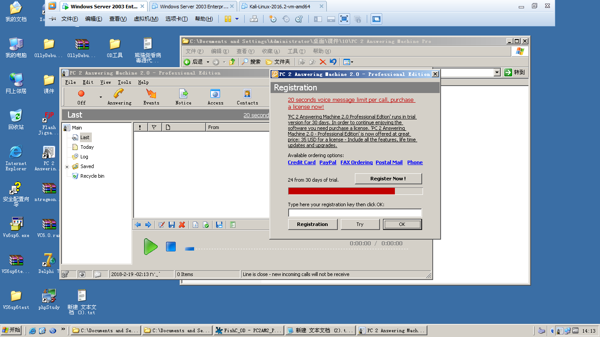This screenshot has width=600, height=337.
Task: Click the Internet Explorer desktop icon
Action: coord(16,157)
